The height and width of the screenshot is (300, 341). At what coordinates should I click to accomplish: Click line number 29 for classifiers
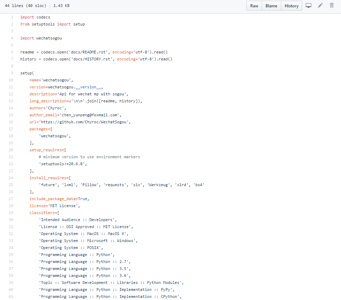point(11,213)
